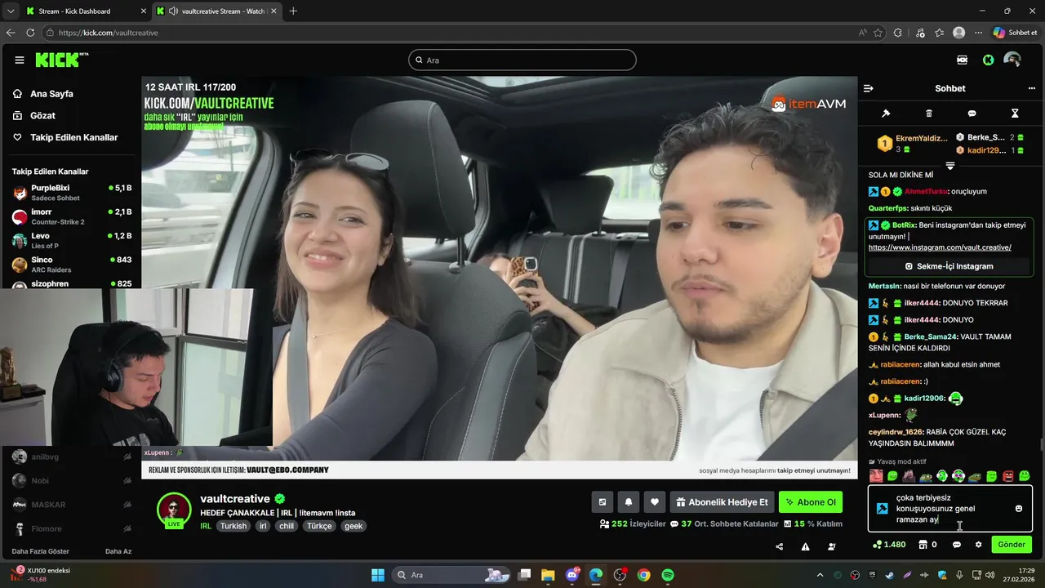The width and height of the screenshot is (1045, 588).
Task: Show hidden system tray icons chevron
Action: point(820,575)
